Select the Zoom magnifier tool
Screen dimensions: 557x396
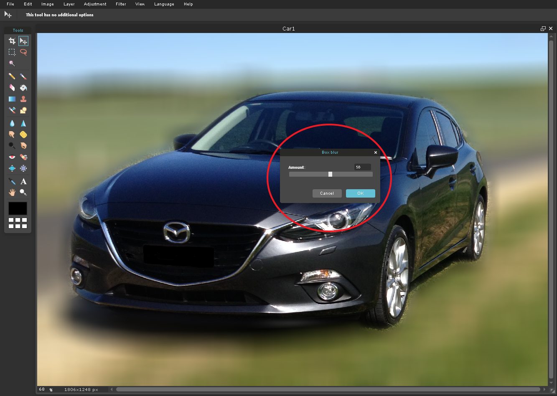pos(23,193)
